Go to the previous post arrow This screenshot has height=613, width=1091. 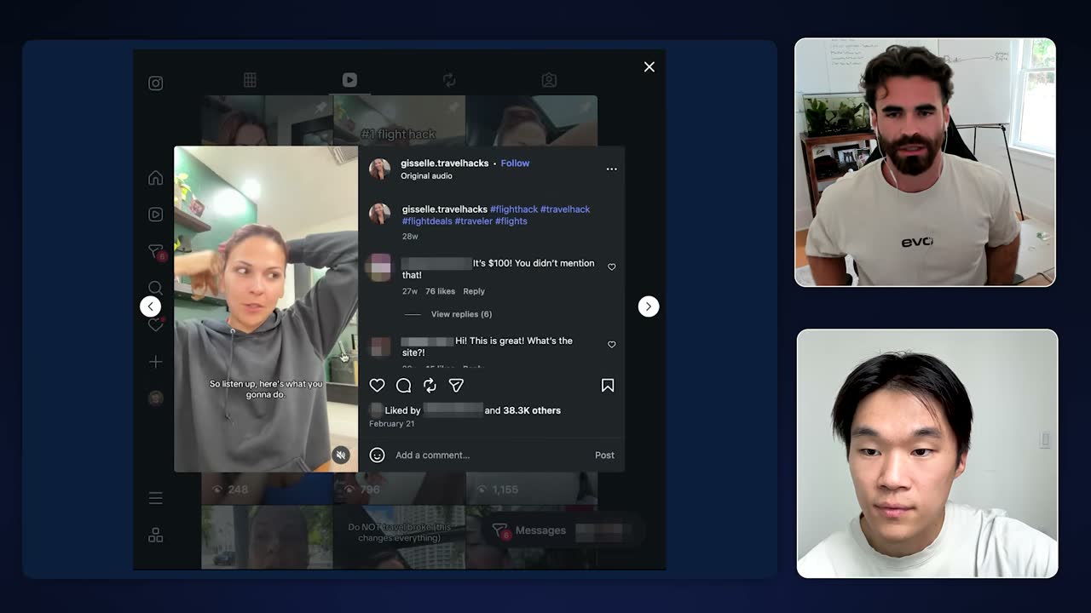[150, 306]
